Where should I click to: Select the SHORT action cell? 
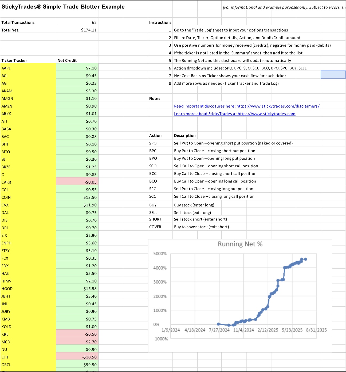coord(160,219)
